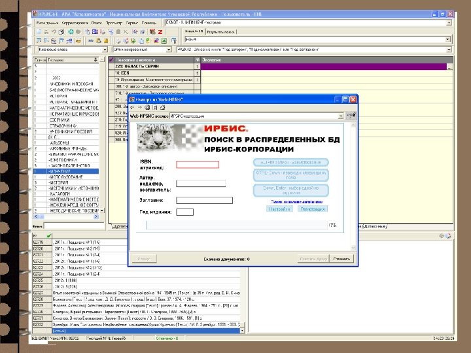This screenshot has width=471, height=353.
Task: Click the import dialog vertical scrollbar
Action: [x=353, y=188]
